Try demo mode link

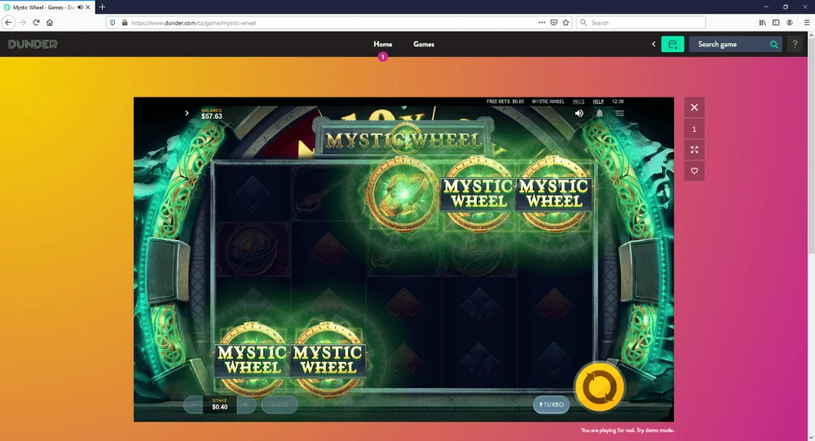coord(655,430)
